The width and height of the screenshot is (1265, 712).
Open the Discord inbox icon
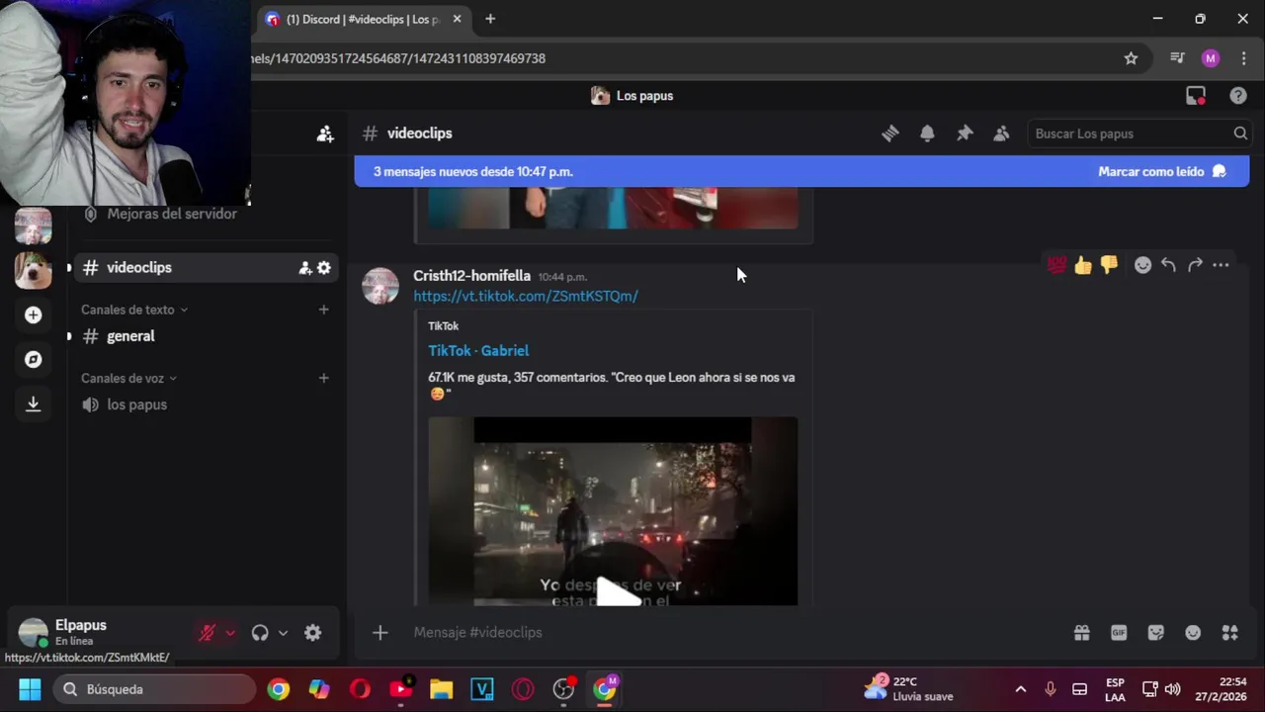tap(1196, 96)
